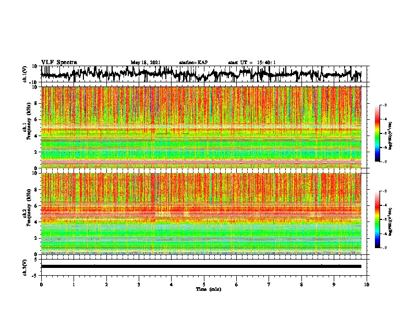Click the ch.2 spectrogram panel
Image resolution: width=413 pixels, height=319 pixels.
pyautogui.click(x=201, y=214)
